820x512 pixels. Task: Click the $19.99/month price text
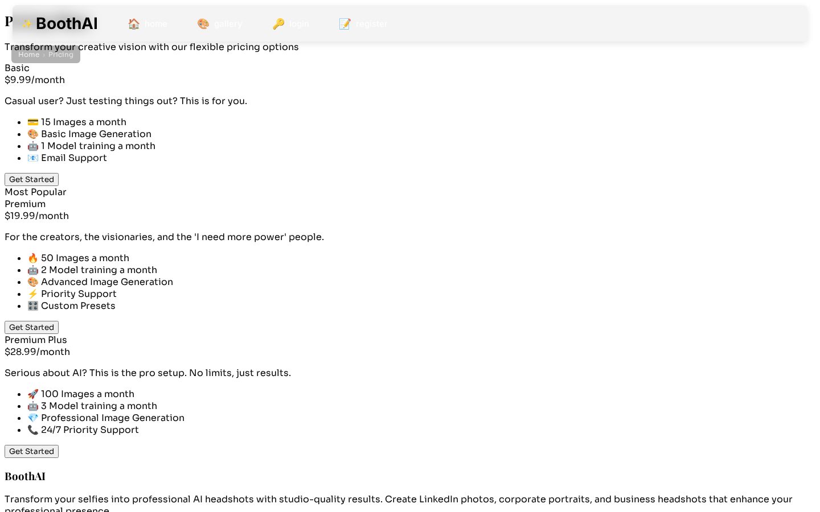click(36, 216)
